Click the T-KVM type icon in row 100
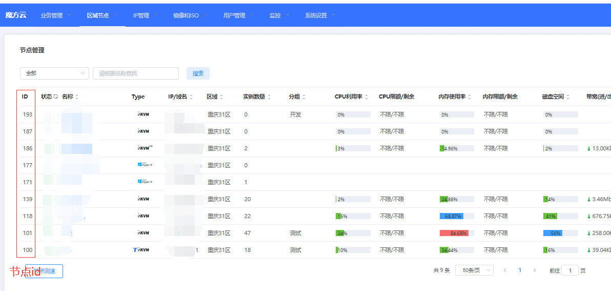611x291 pixels. [141, 249]
